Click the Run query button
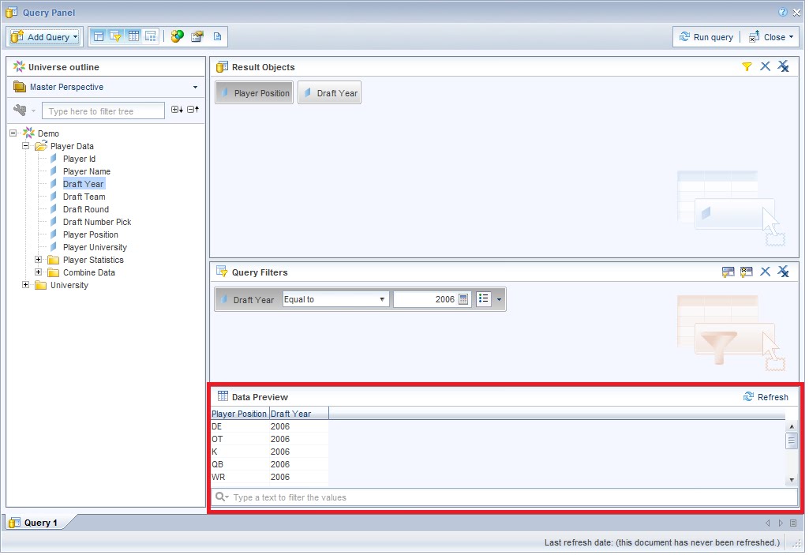This screenshot has height=555, width=809. point(705,36)
